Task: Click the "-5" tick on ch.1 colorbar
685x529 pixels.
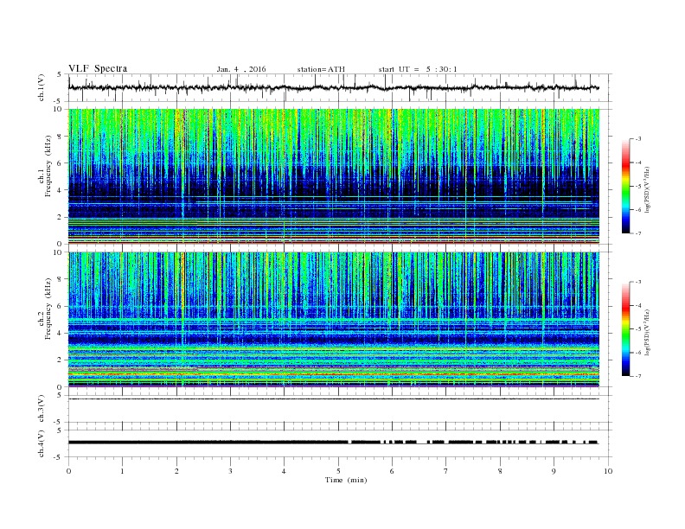Action: click(x=637, y=187)
